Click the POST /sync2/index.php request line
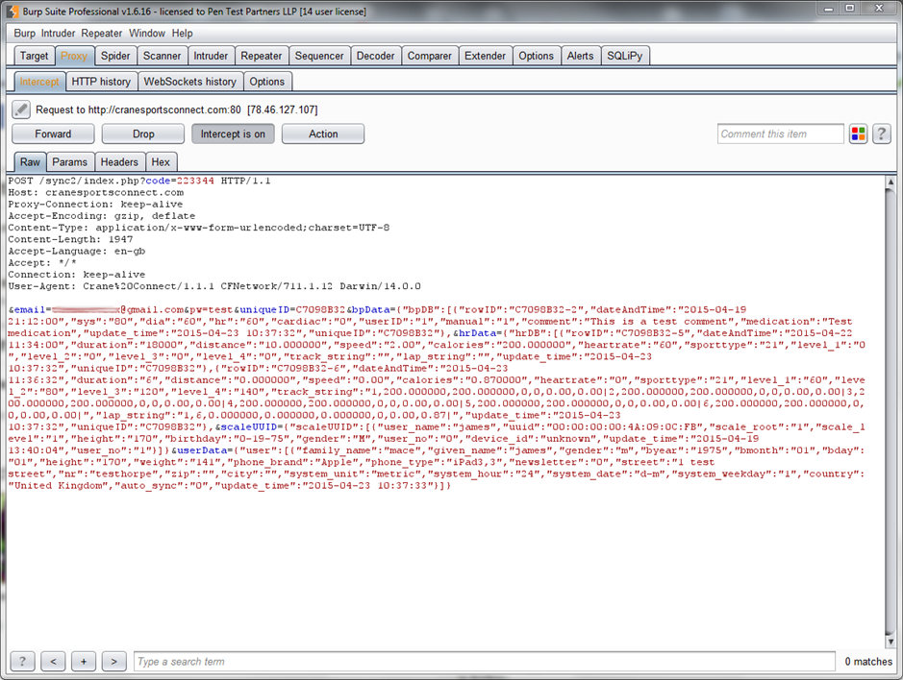This screenshot has height=680, width=903. coord(139,181)
